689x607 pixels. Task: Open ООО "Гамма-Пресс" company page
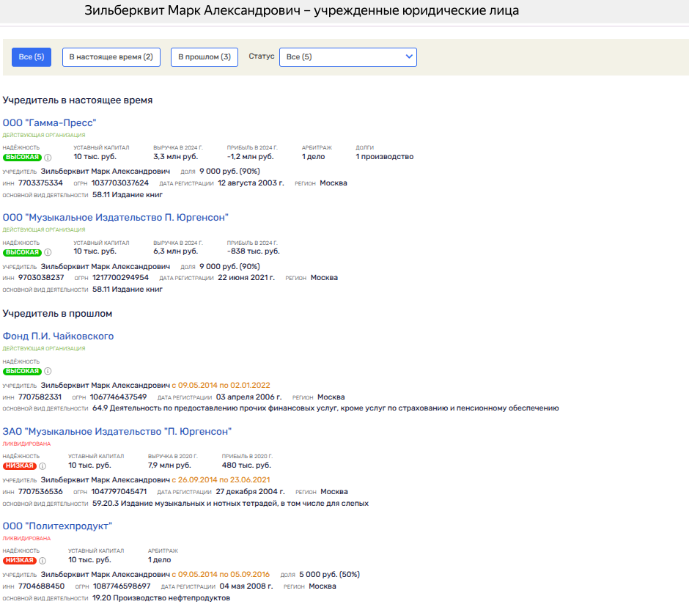click(49, 122)
